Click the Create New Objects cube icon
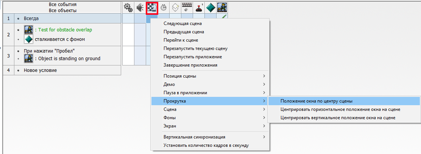This screenshot has height=154, width=421. (175, 8)
